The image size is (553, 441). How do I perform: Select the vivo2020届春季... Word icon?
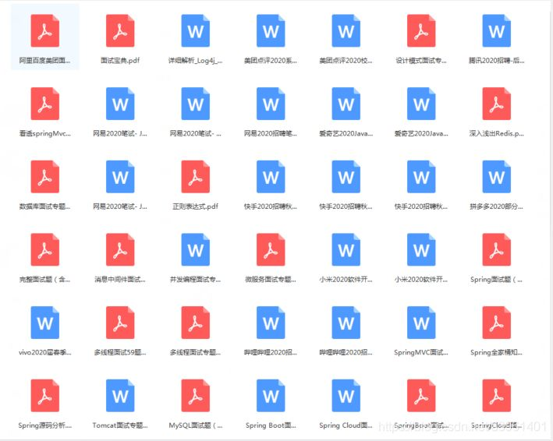point(44,323)
